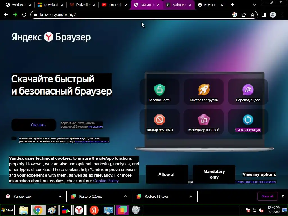Close the minecraft tab
Image resolution: width=288 pixels, height=216 pixels.
[126, 5]
